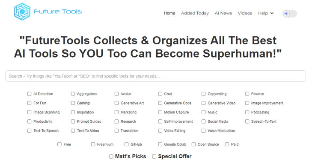The height and width of the screenshot is (162, 309).
Task: Enable the Special Offer filter
Action: pos(154,156)
